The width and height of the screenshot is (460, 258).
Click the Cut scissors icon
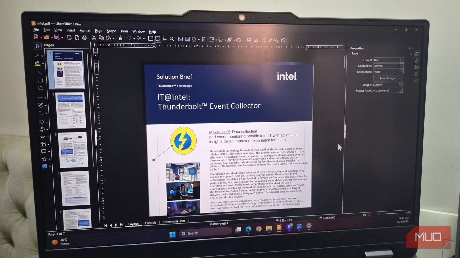[94, 38]
